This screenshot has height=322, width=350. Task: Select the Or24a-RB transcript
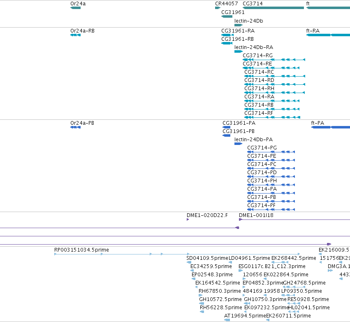pos(75,35)
